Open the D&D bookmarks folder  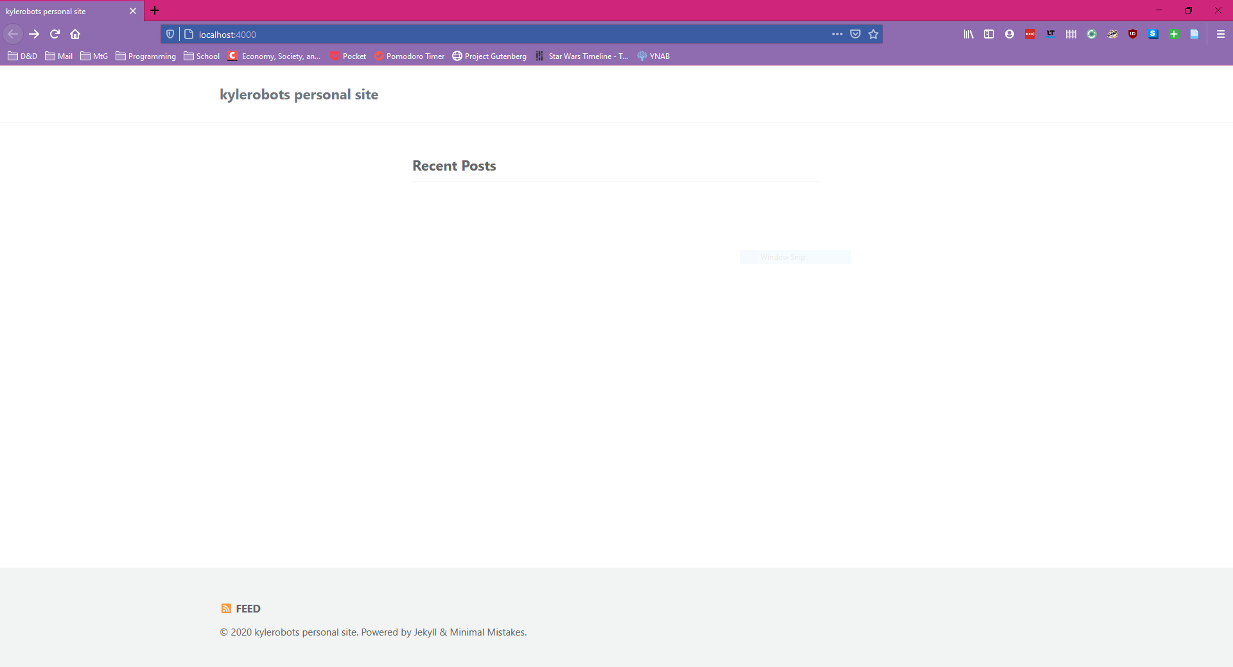point(22,56)
